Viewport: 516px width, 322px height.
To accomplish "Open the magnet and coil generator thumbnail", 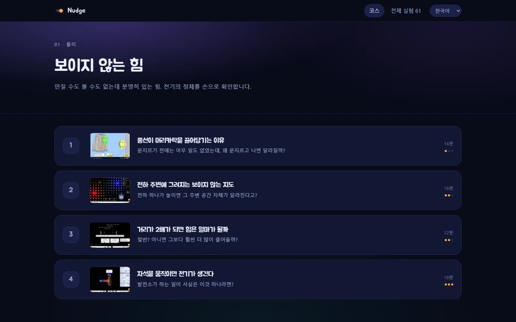I will click(x=110, y=279).
